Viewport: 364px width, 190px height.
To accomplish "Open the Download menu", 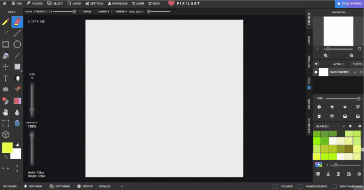I will pos(117,4).
